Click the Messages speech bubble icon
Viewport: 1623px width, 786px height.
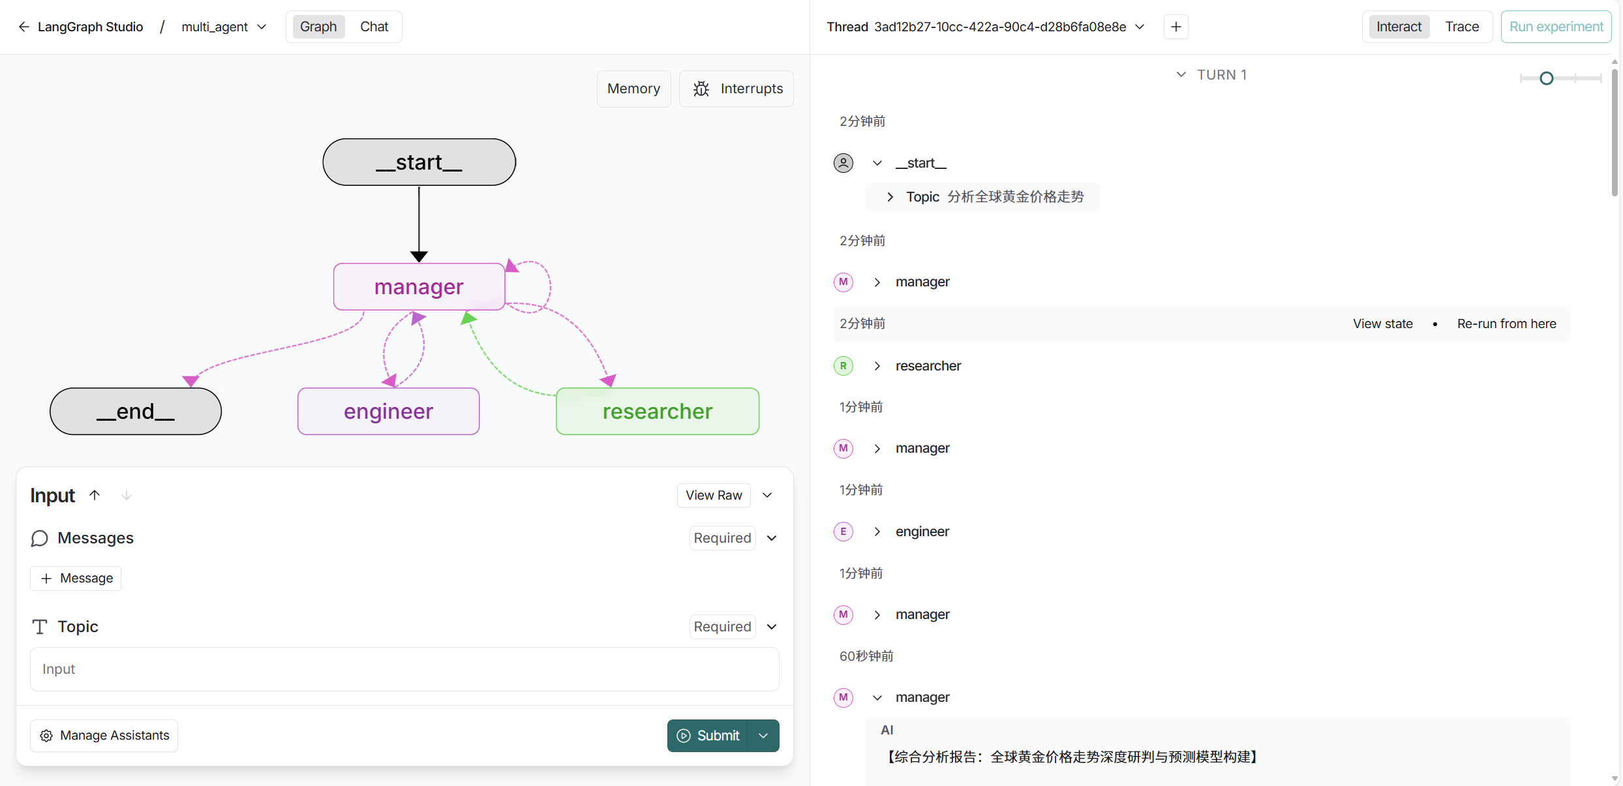[39, 538]
